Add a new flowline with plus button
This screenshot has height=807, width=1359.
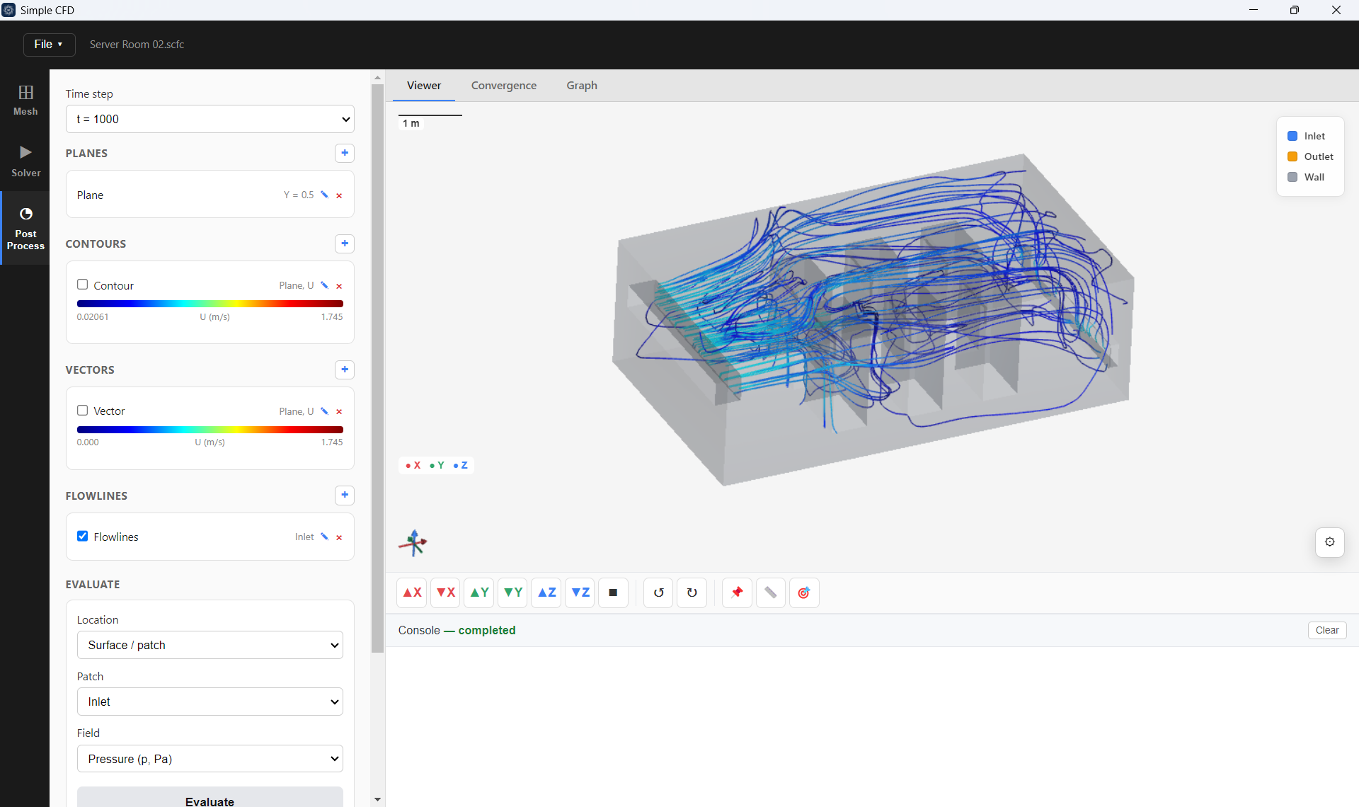tap(345, 495)
